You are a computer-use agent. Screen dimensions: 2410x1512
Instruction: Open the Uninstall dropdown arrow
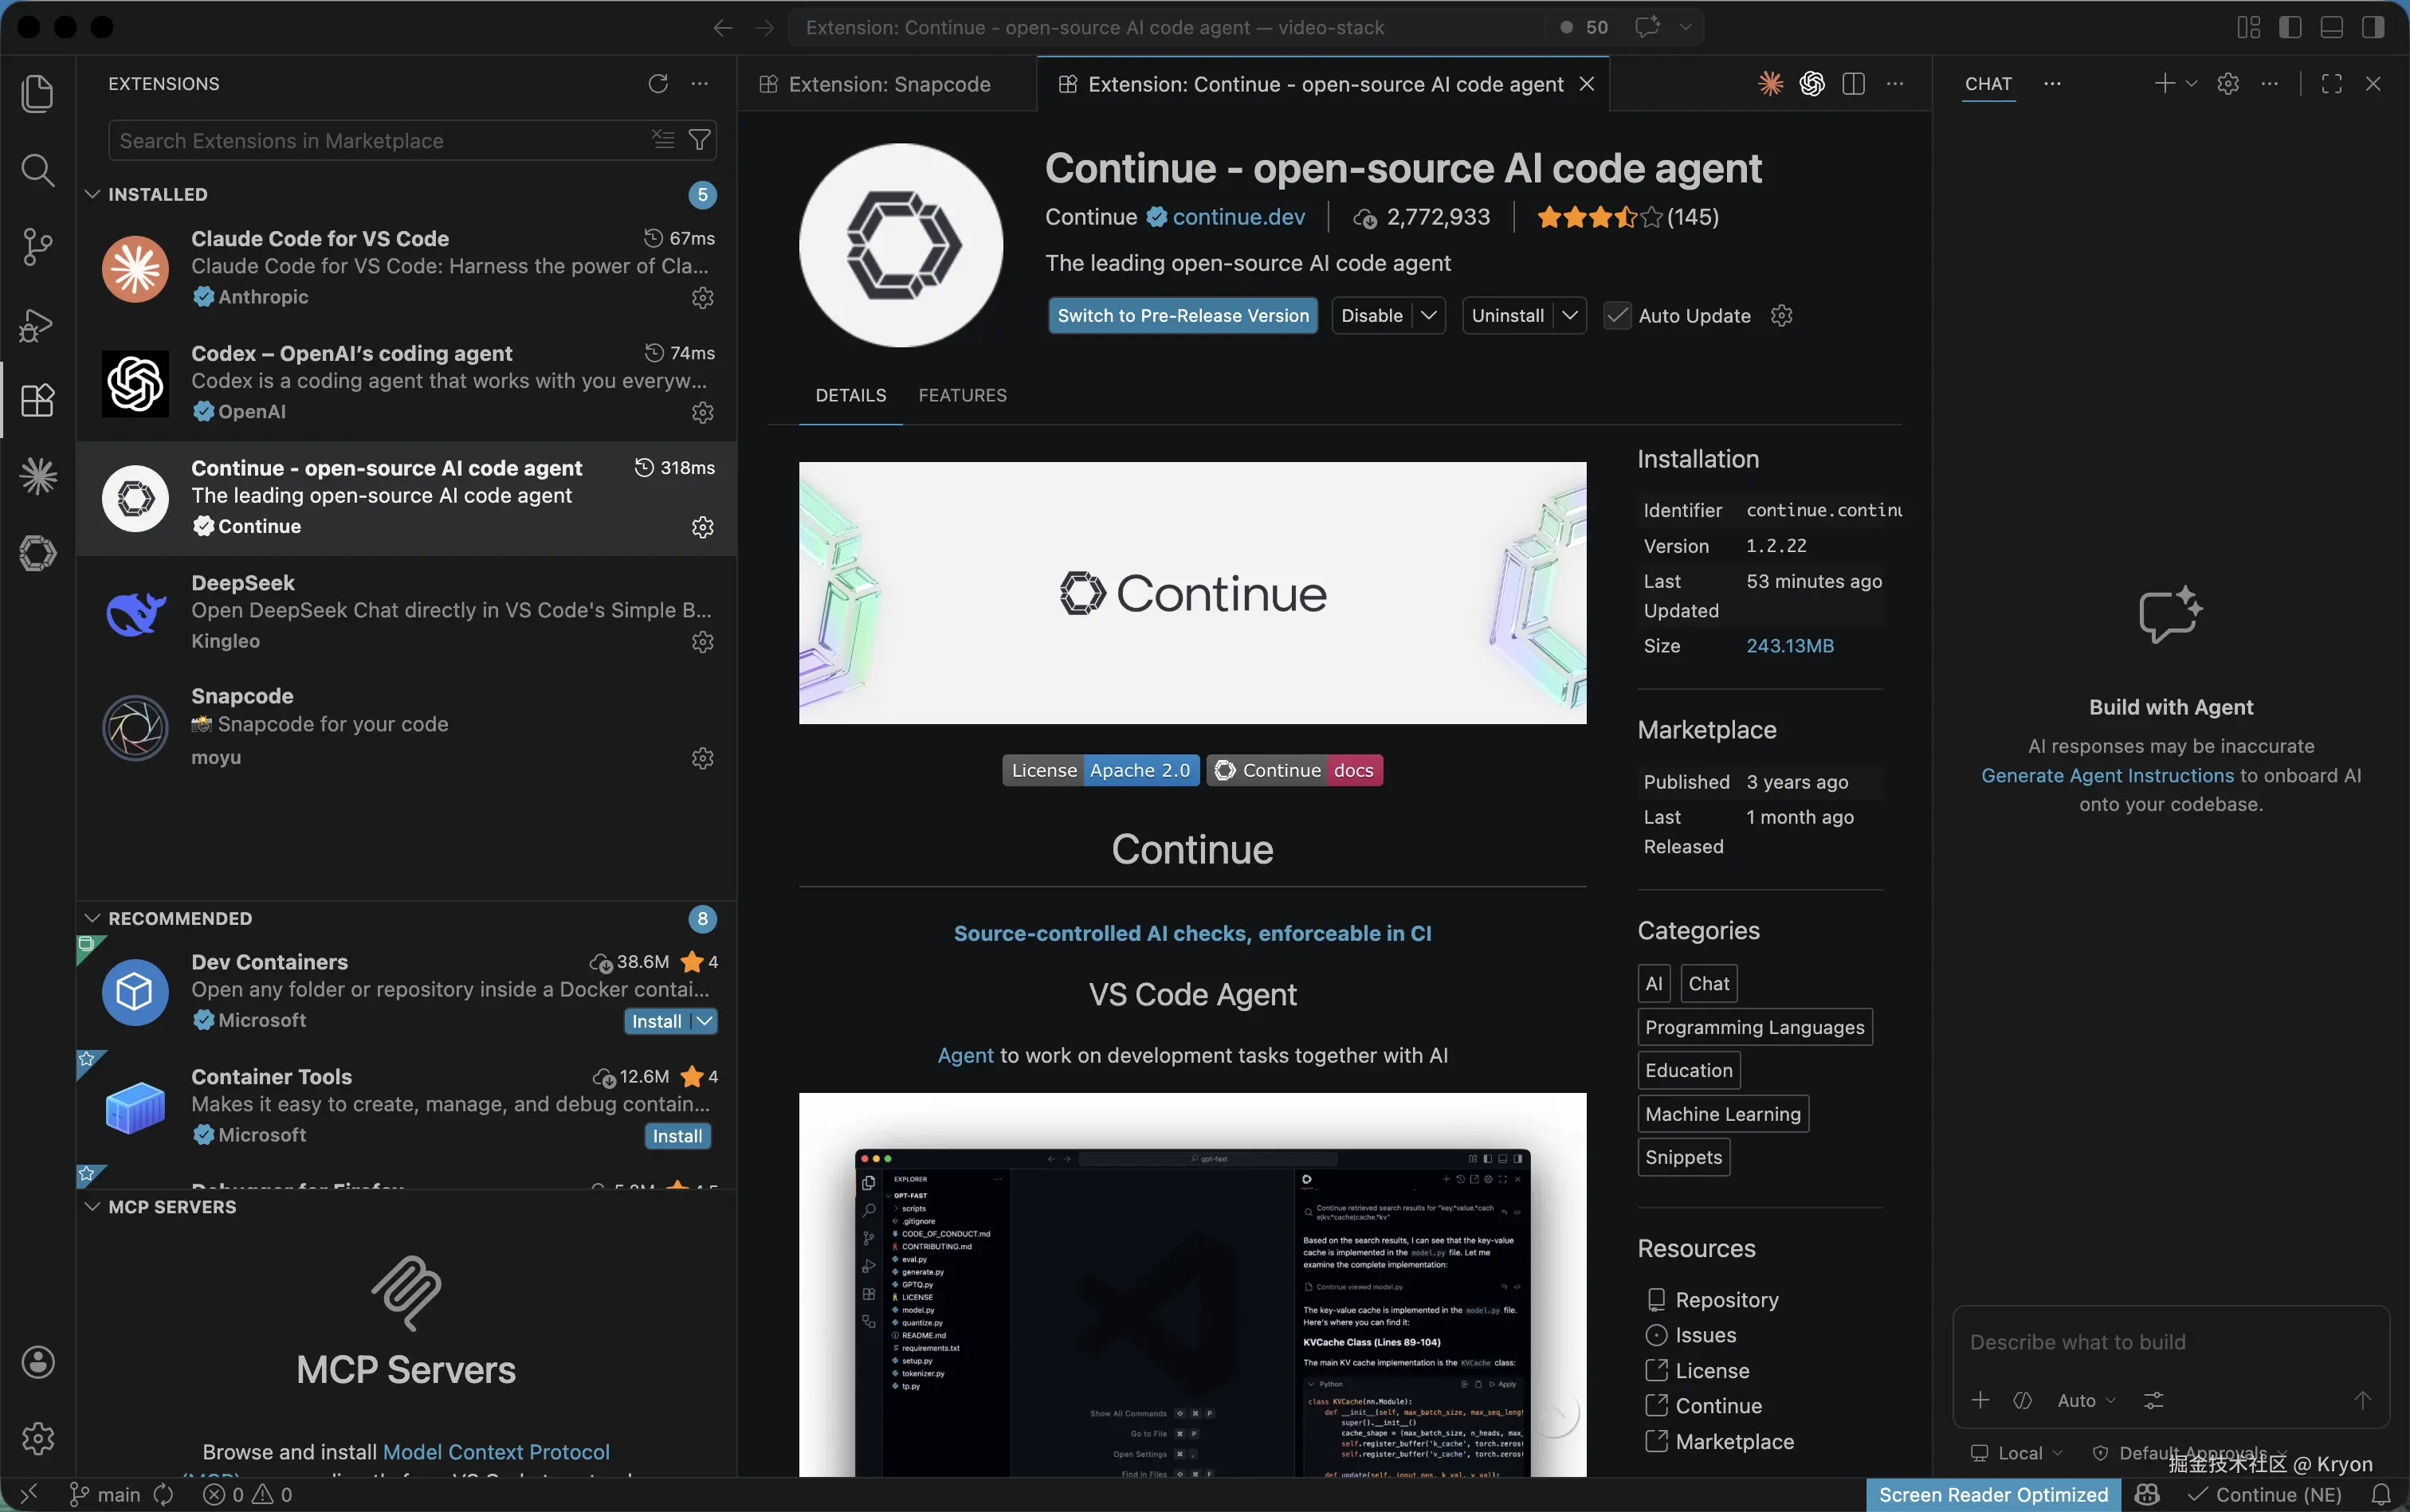coord(1571,316)
